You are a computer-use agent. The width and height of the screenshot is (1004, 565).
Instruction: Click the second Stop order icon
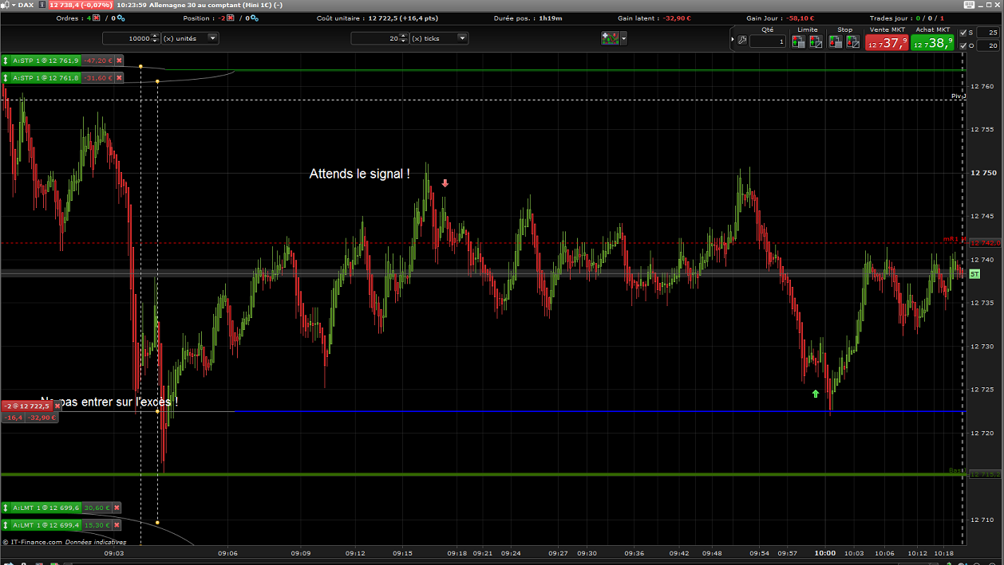pos(852,41)
